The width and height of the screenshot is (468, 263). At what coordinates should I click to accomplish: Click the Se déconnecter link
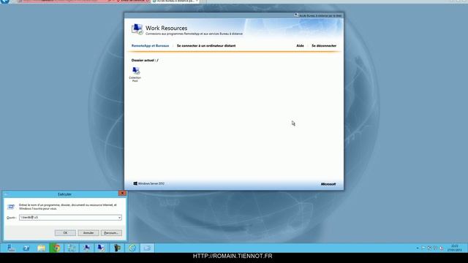pos(324,45)
